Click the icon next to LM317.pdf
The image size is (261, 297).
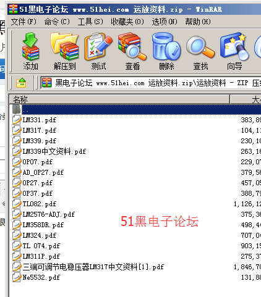[17, 130]
